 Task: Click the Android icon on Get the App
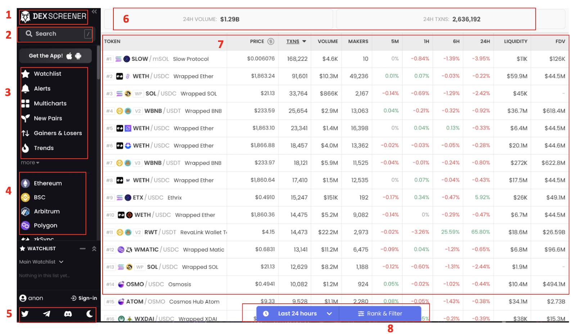78,56
